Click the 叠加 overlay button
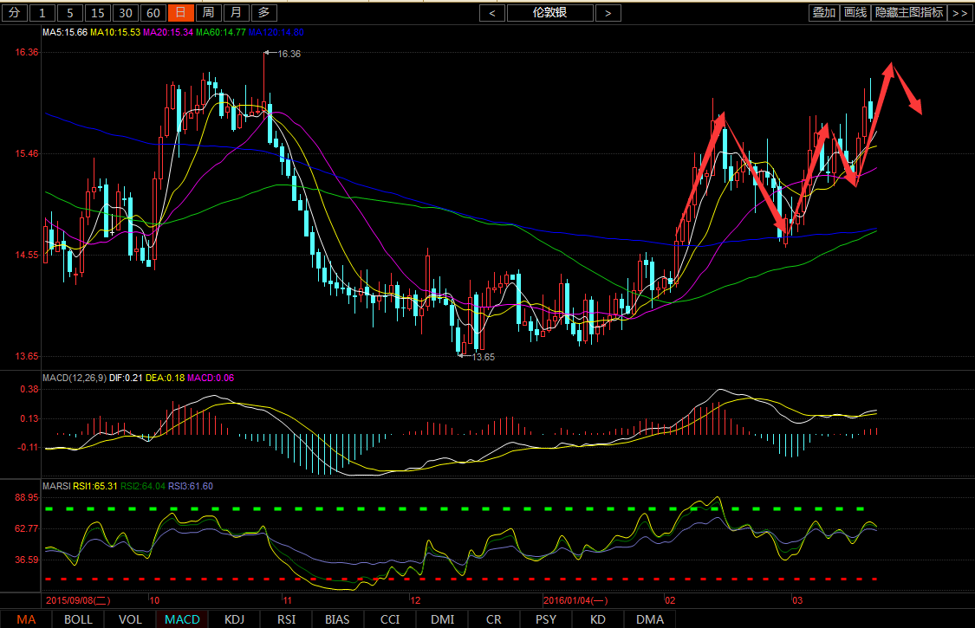 [x=823, y=12]
